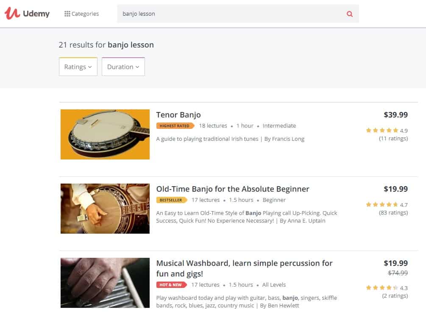Expand the Duration filter dropdown
This screenshot has height=321, width=426.
tap(123, 67)
